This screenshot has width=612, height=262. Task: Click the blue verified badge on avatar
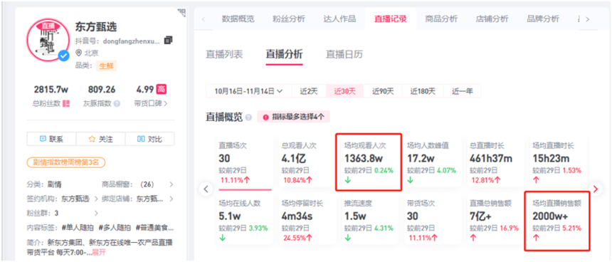(63, 56)
